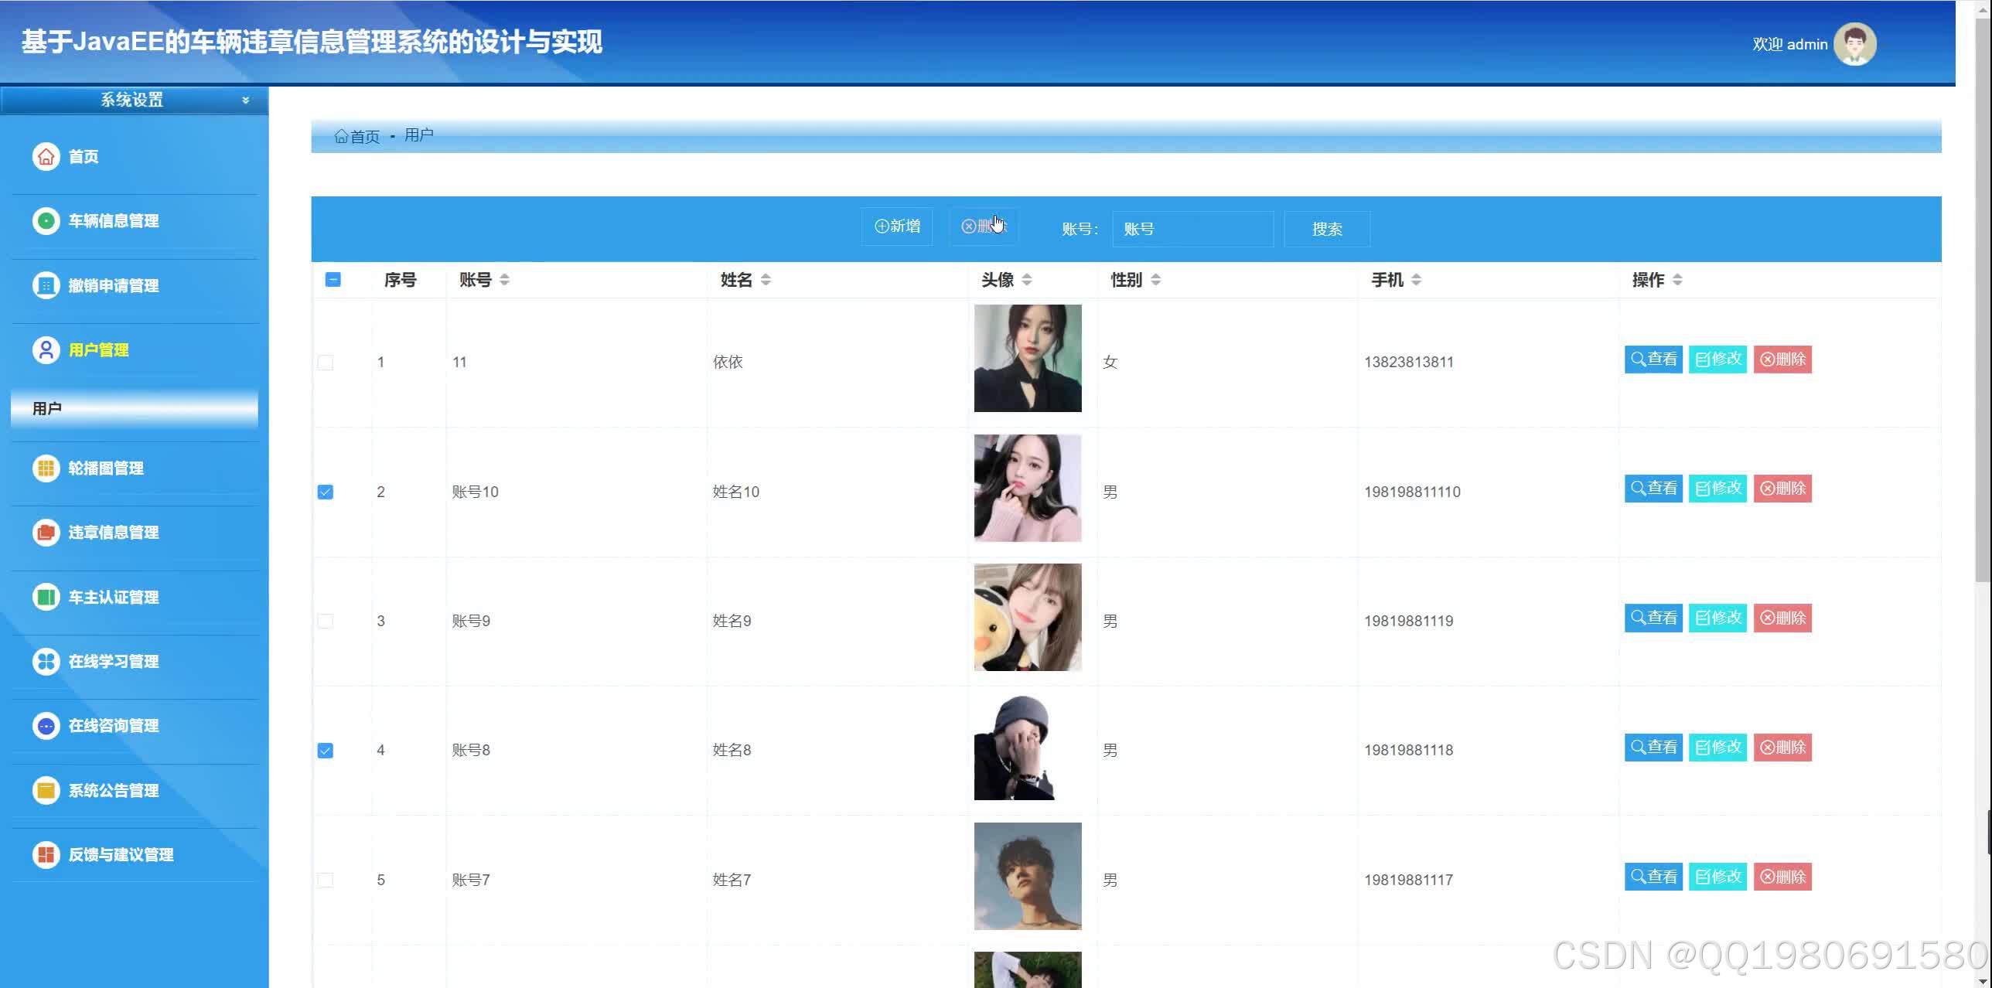This screenshot has width=1992, height=988.
Task: Click the 撤销申请管理 document icon
Action: 46,285
